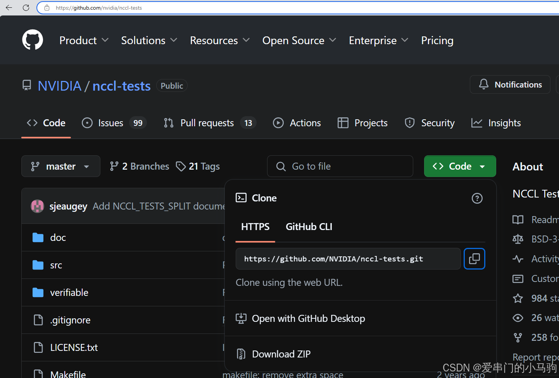Click the eye watchers icon in About
This screenshot has width=559, height=378.
click(x=518, y=318)
